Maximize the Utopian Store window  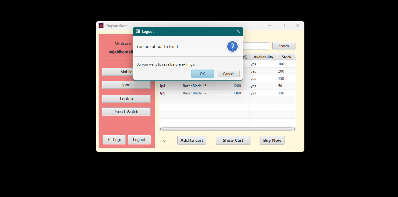coord(283,25)
